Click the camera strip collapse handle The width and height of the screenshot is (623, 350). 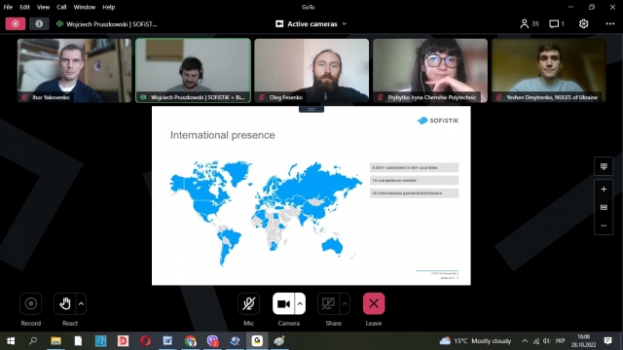(311, 109)
